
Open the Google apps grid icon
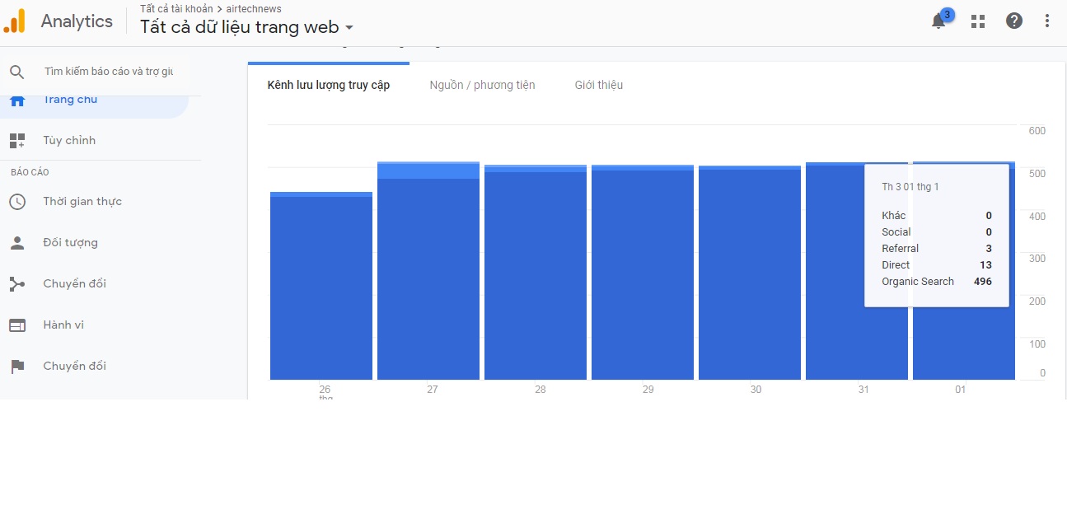[978, 21]
